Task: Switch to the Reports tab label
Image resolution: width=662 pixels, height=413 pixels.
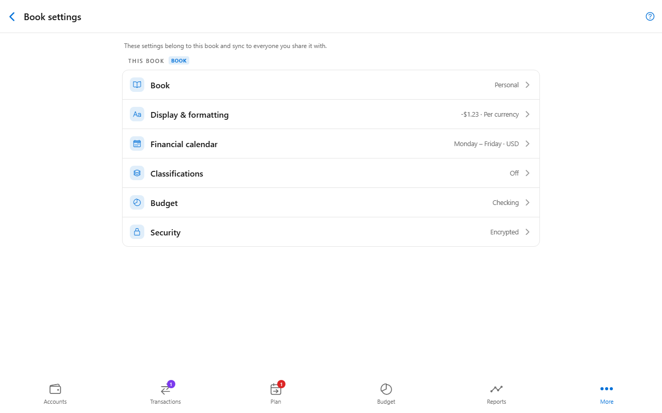Action: [496, 402]
